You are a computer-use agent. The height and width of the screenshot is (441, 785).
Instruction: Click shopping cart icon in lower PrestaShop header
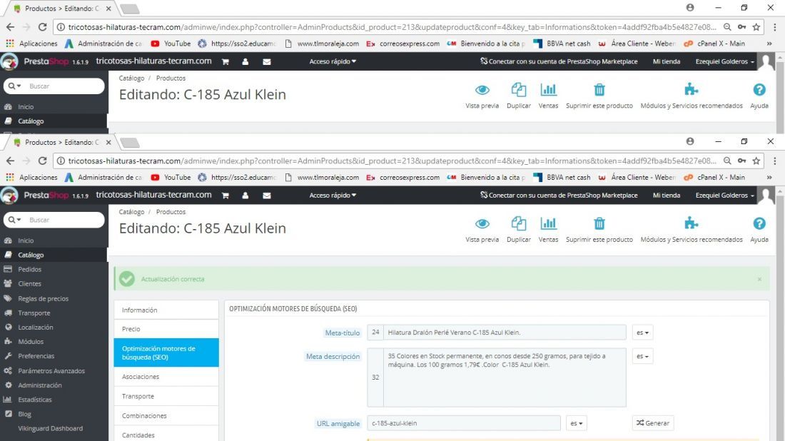226,196
